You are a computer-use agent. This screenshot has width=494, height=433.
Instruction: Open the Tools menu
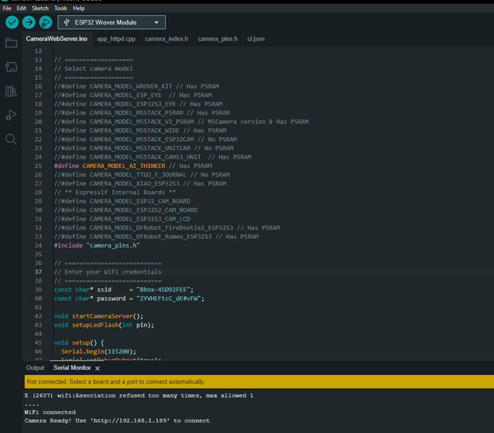[60, 8]
